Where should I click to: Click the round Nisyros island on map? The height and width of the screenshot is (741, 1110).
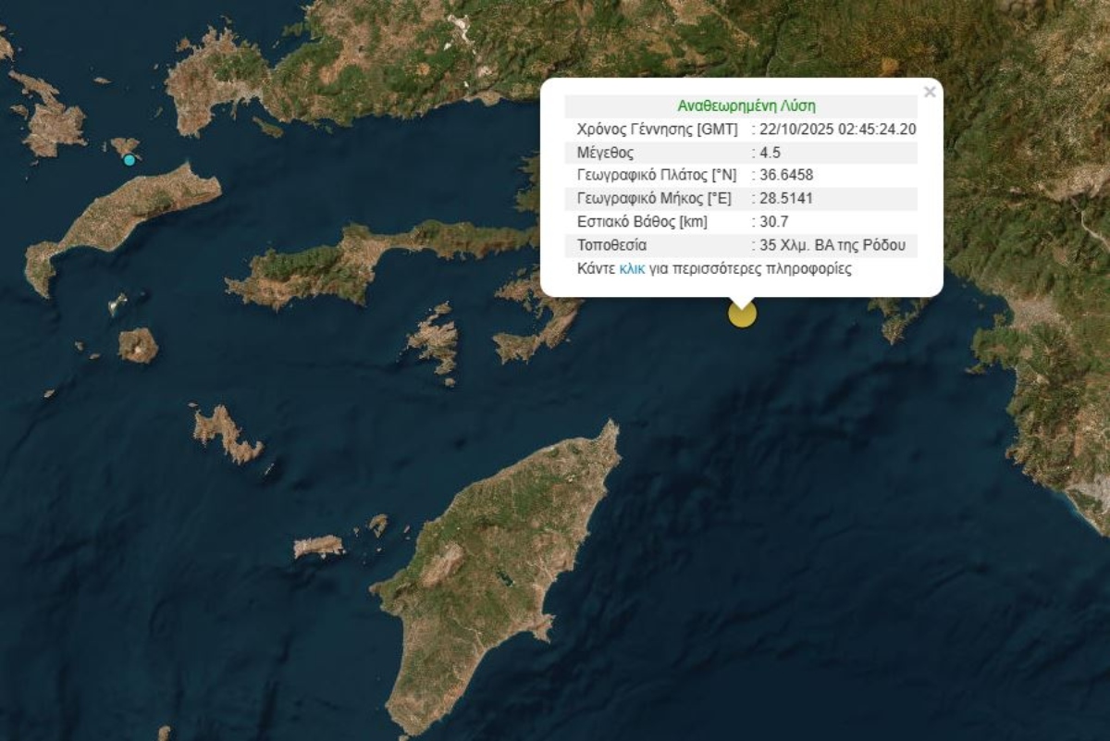138,345
